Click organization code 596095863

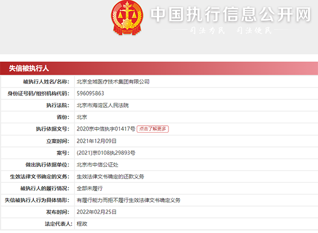click(x=91, y=94)
